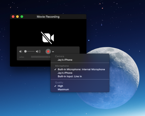
Task: Click the audio level meter bar
Action: point(41,57)
